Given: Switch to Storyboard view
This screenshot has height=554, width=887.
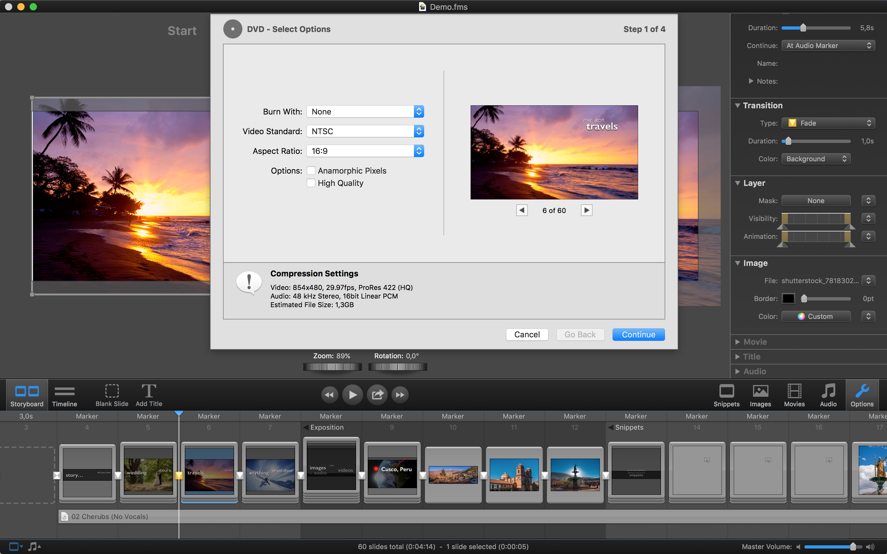Looking at the screenshot, I should (x=27, y=395).
